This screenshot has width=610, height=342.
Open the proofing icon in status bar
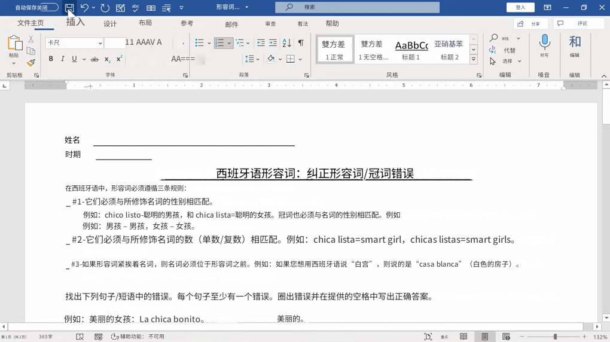click(80, 337)
